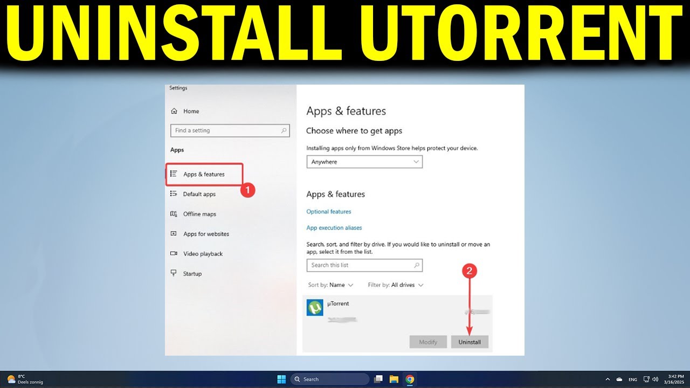The image size is (690, 388).
Task: Click magnifier icon in Find a setting
Action: pos(284,130)
